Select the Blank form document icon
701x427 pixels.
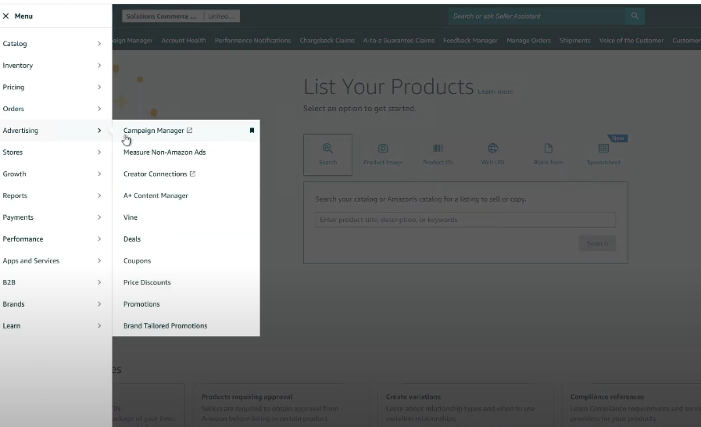point(549,148)
